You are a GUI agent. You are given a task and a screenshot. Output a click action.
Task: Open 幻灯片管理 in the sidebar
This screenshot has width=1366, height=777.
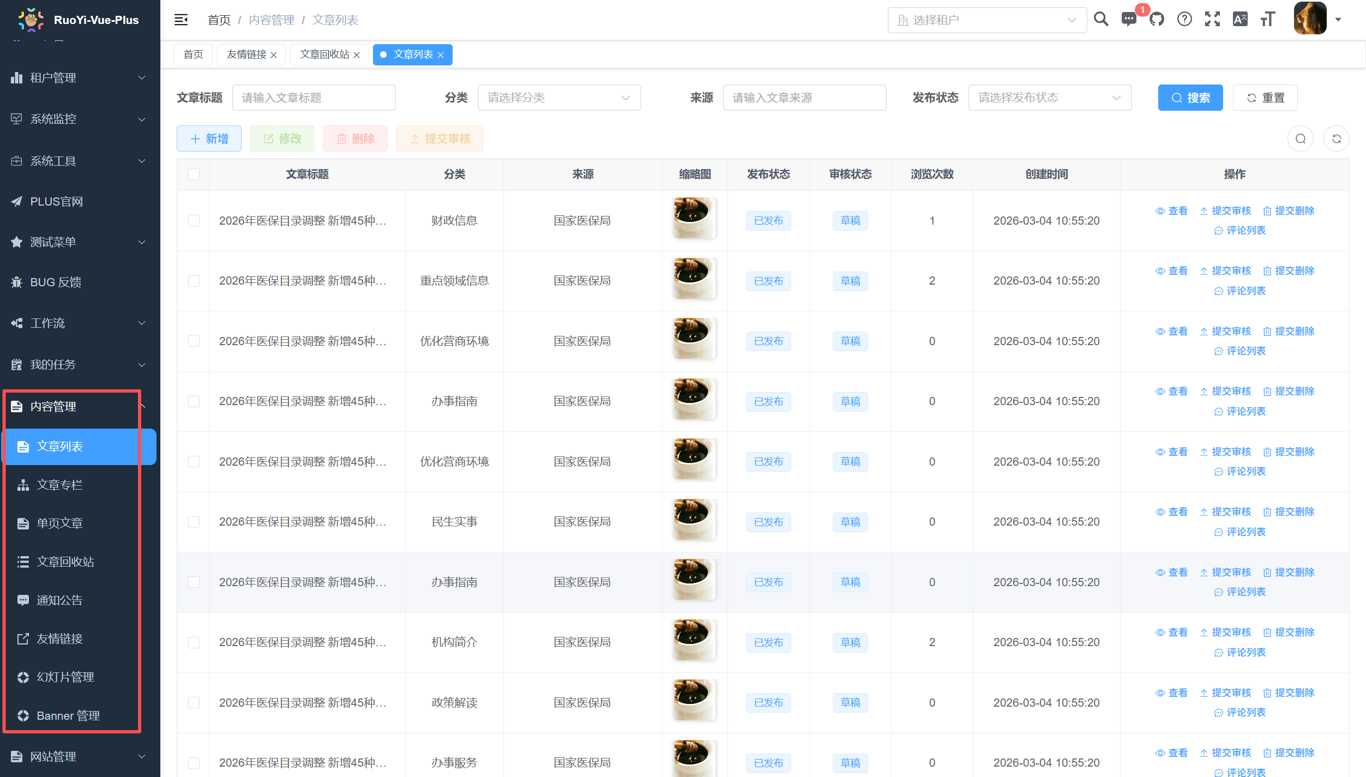tap(80, 677)
